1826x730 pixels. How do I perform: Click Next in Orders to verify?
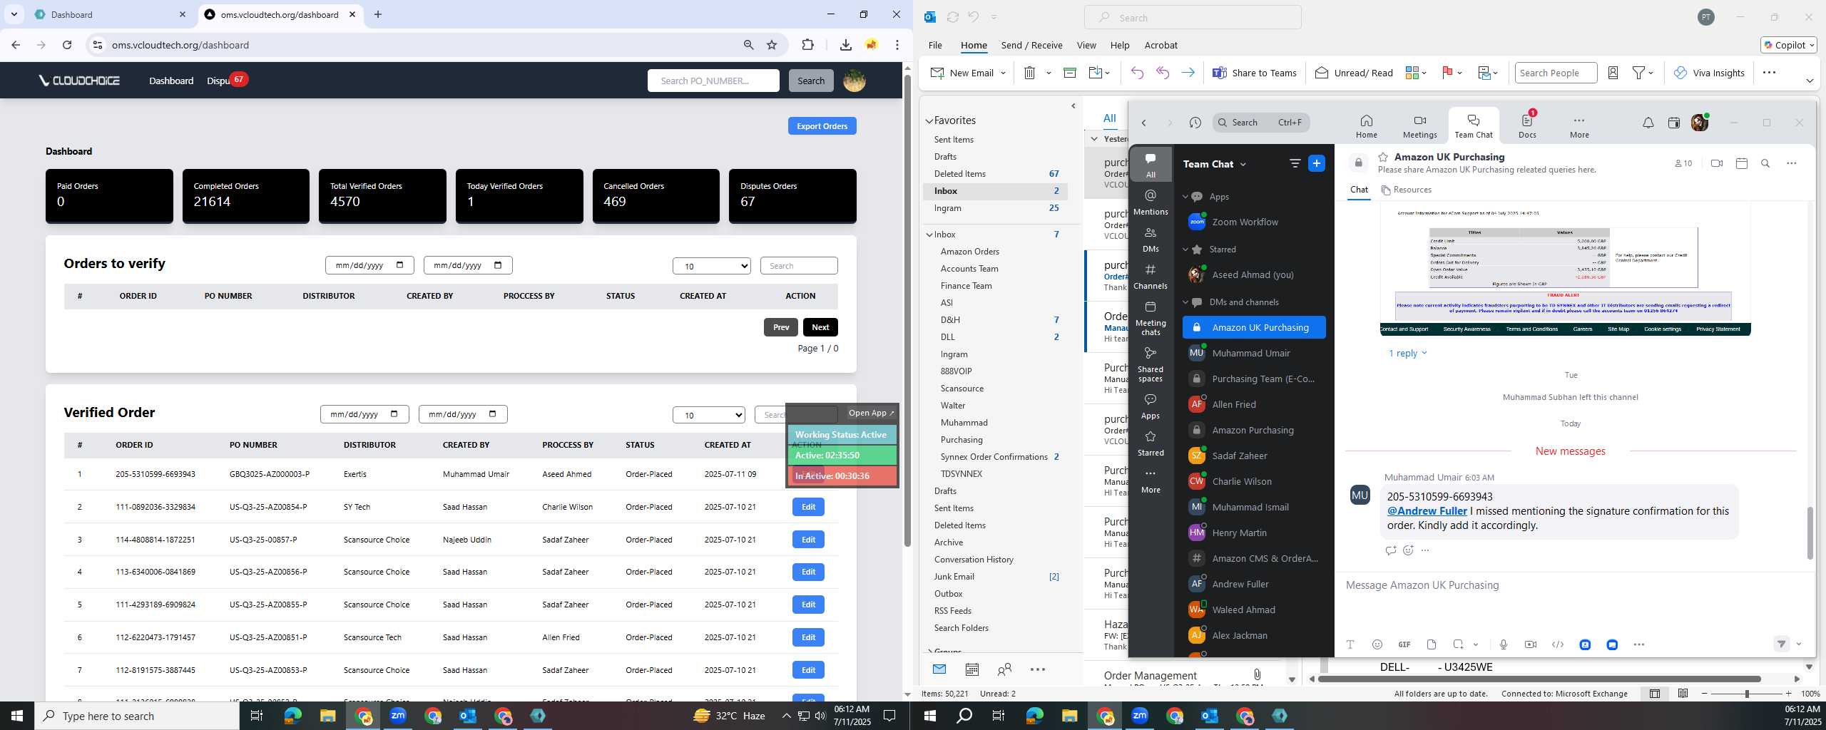820,327
